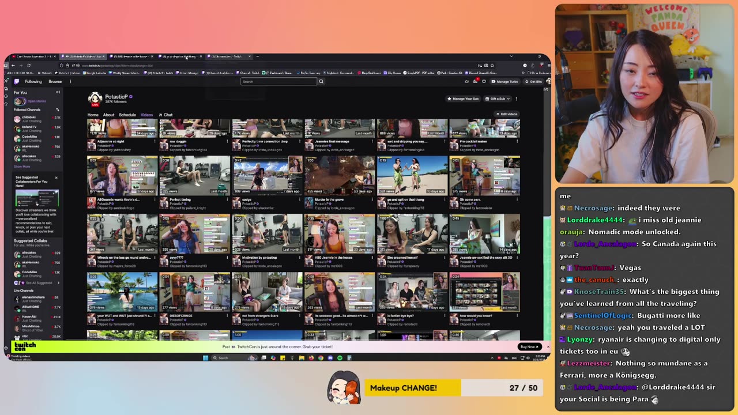This screenshot has width=738, height=415.
Task: Open the 'Murder in the grove' clip thumbnail
Action: click(340, 175)
